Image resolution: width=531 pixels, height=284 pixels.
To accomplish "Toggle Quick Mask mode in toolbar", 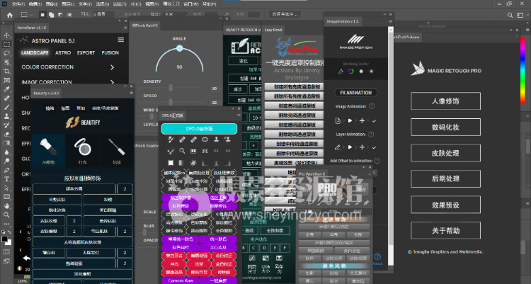I will coord(6,252).
